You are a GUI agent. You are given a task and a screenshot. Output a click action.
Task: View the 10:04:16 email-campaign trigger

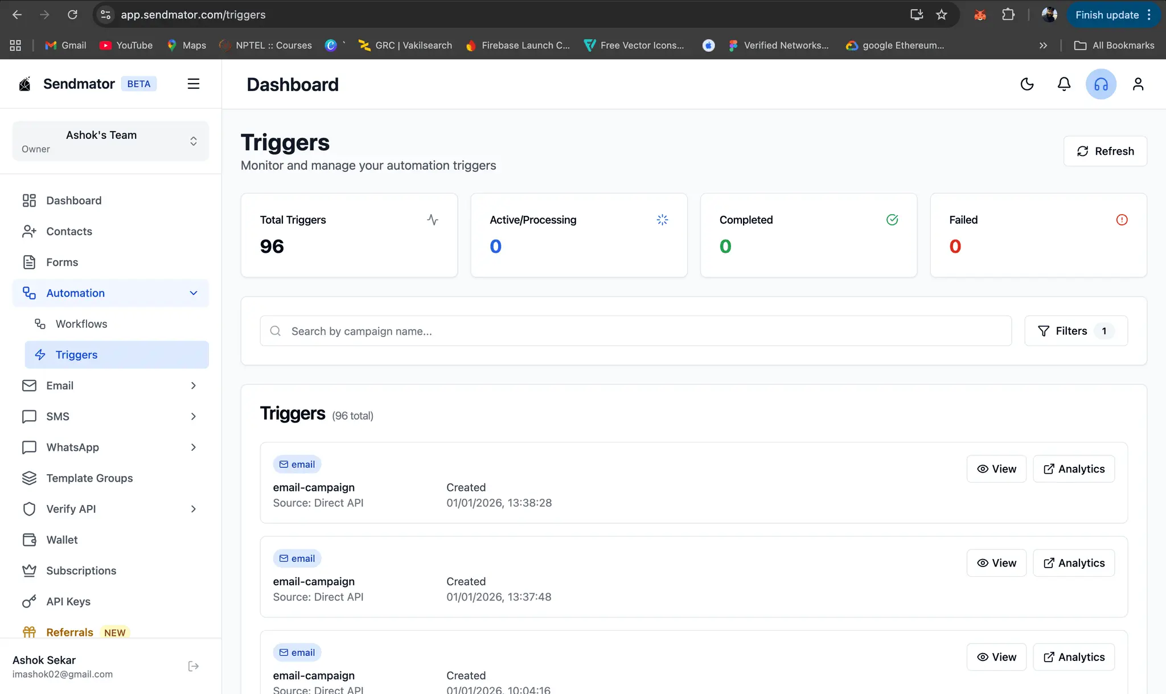tap(996, 657)
